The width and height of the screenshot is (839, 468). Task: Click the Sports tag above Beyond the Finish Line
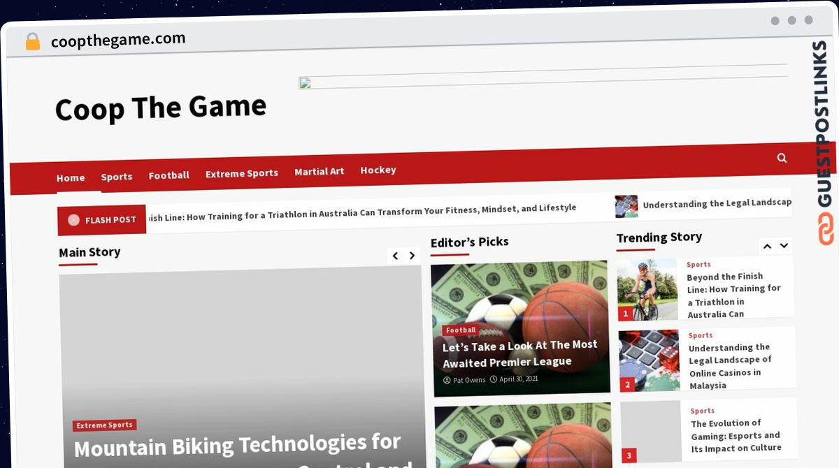click(698, 265)
